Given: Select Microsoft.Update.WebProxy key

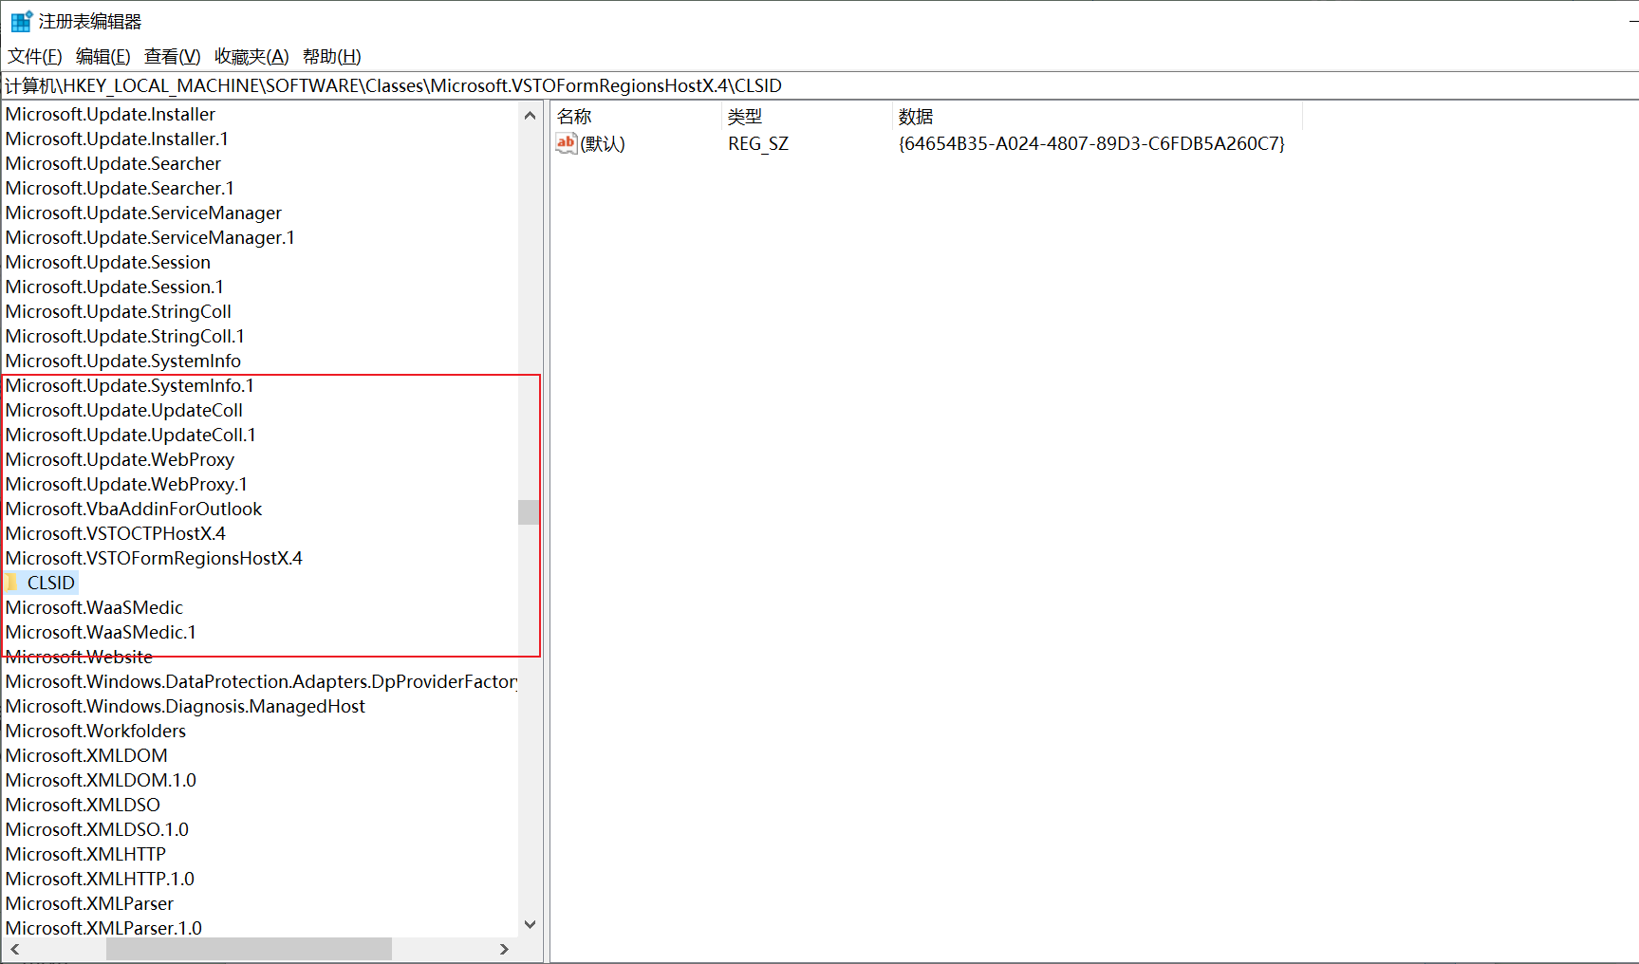Looking at the screenshot, I should click(x=120, y=459).
